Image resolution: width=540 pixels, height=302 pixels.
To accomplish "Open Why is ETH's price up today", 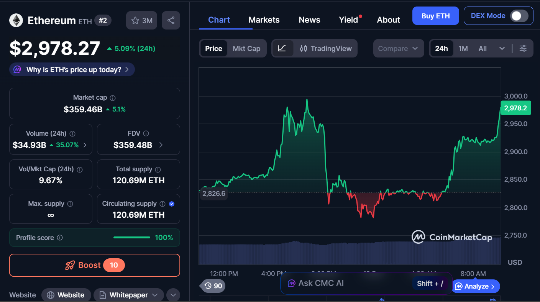I will pos(72,69).
